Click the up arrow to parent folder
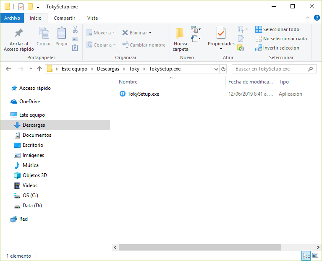Viewport: 322px width, 261px height. click(x=39, y=69)
